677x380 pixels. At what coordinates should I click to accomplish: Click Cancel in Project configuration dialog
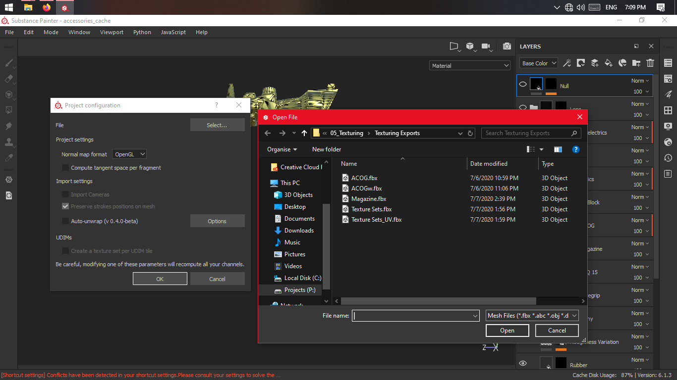217,279
